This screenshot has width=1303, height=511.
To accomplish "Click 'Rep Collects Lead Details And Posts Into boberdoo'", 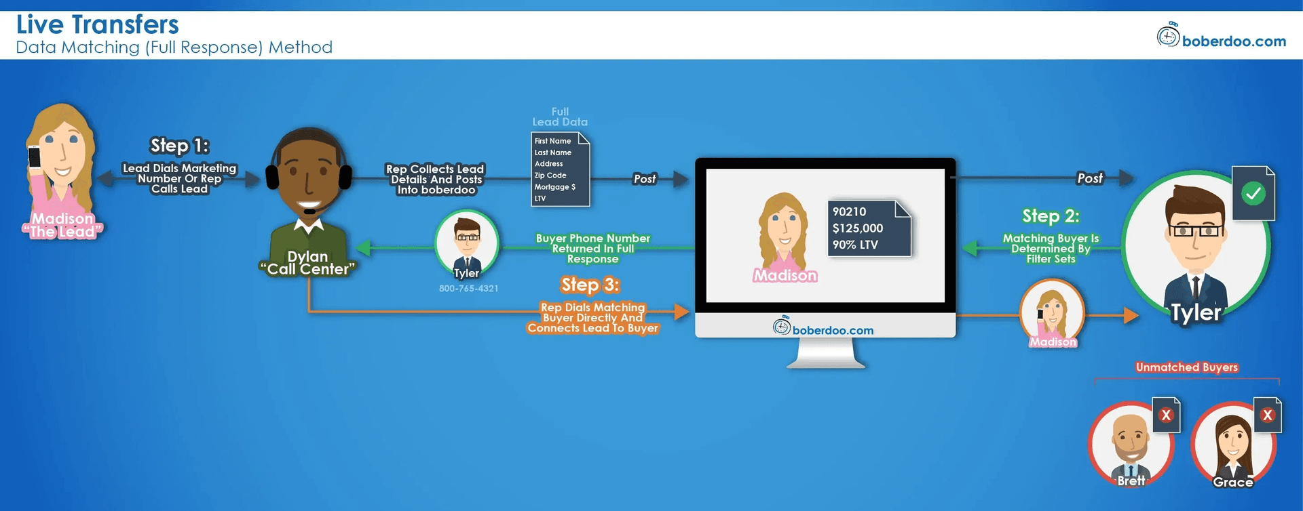I will 436,180.
